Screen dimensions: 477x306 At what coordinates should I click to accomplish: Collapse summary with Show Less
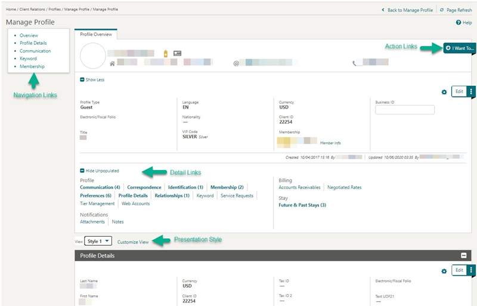click(92, 80)
